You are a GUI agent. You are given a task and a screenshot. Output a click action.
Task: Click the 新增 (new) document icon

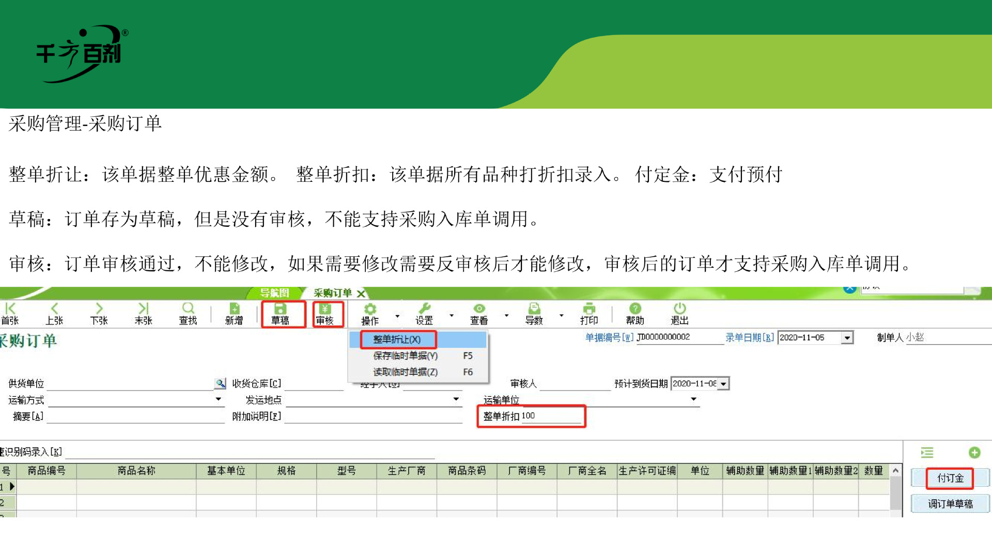[234, 309]
